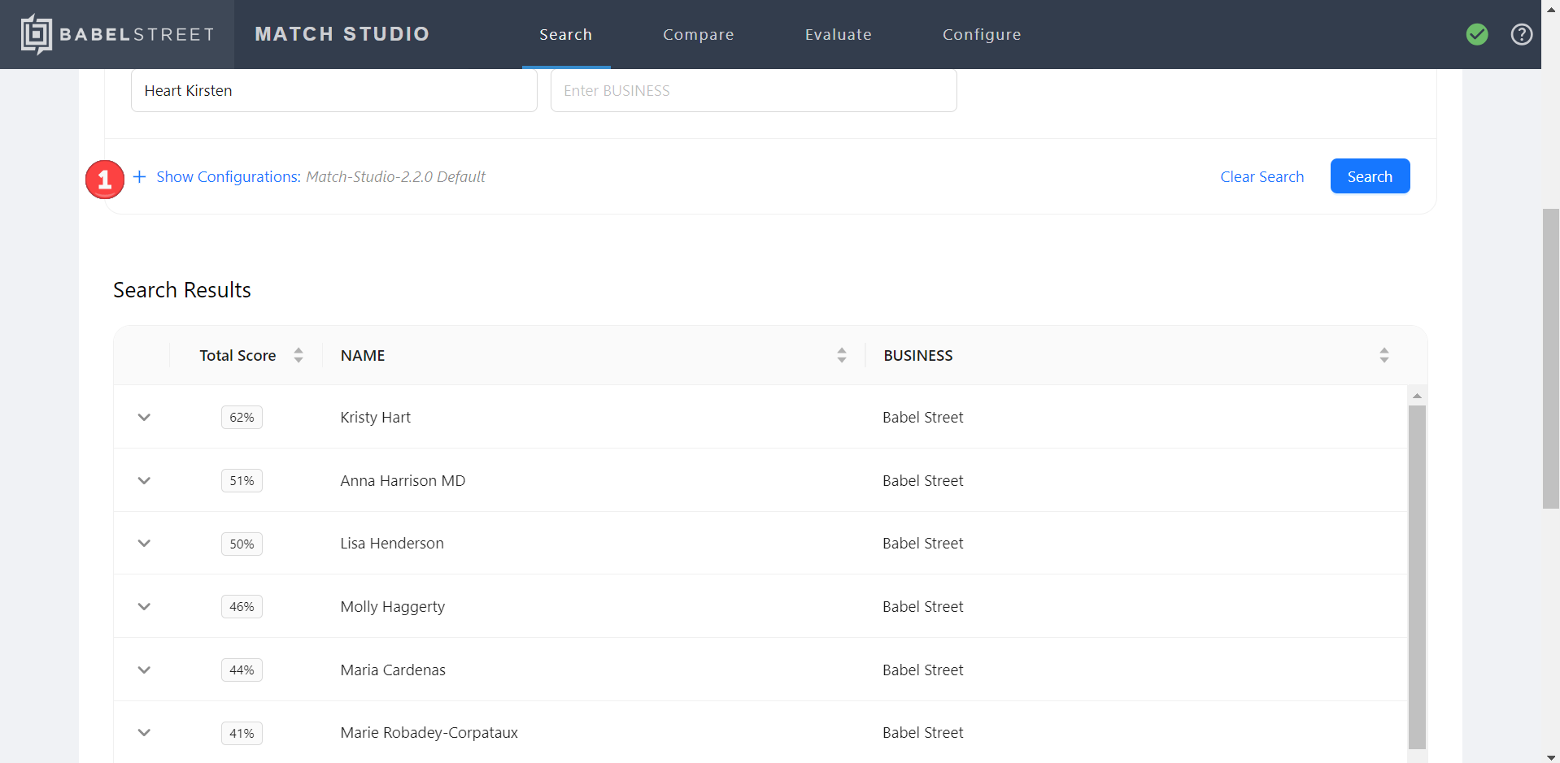This screenshot has width=1560, height=763.
Task: Switch to the Configure tab
Action: point(982,34)
